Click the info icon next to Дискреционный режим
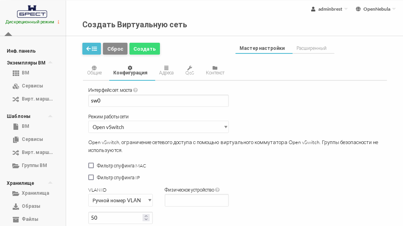 (59, 22)
